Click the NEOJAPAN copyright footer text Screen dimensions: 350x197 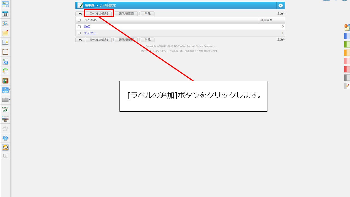tap(180, 46)
